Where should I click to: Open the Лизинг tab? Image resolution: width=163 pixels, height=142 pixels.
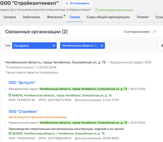(x=143, y=17)
